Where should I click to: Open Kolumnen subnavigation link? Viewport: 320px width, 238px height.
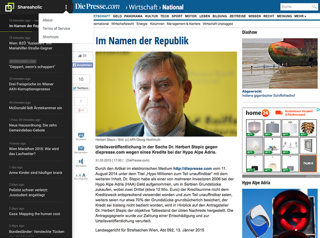[x=157, y=24]
